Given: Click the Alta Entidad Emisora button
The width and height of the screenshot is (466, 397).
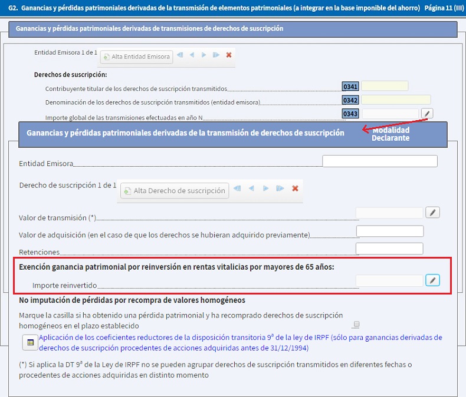Looking at the screenshot, I should pos(137,57).
